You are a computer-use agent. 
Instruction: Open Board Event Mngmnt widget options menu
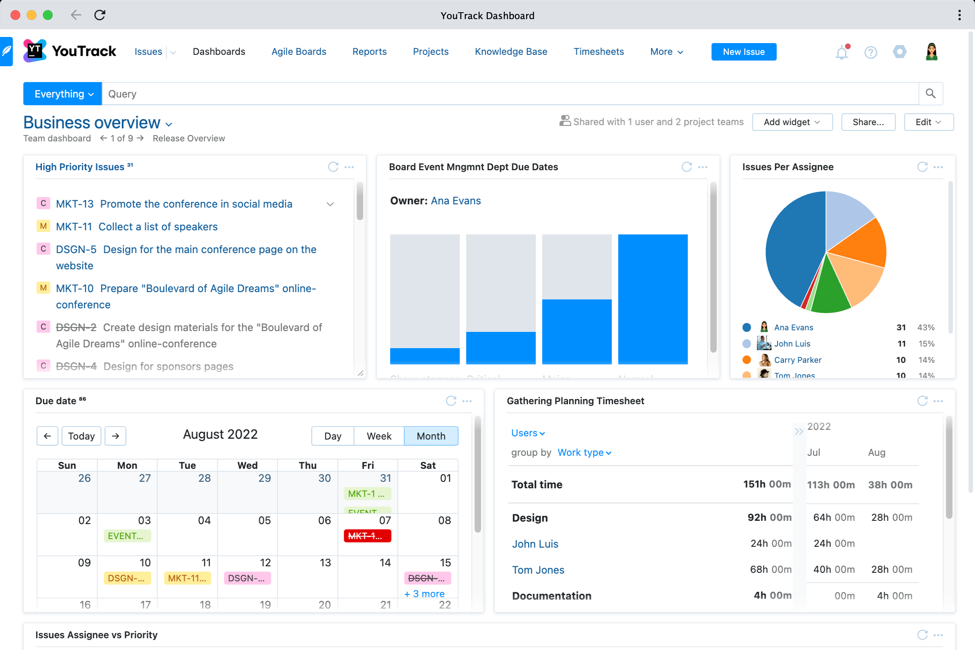tap(703, 167)
